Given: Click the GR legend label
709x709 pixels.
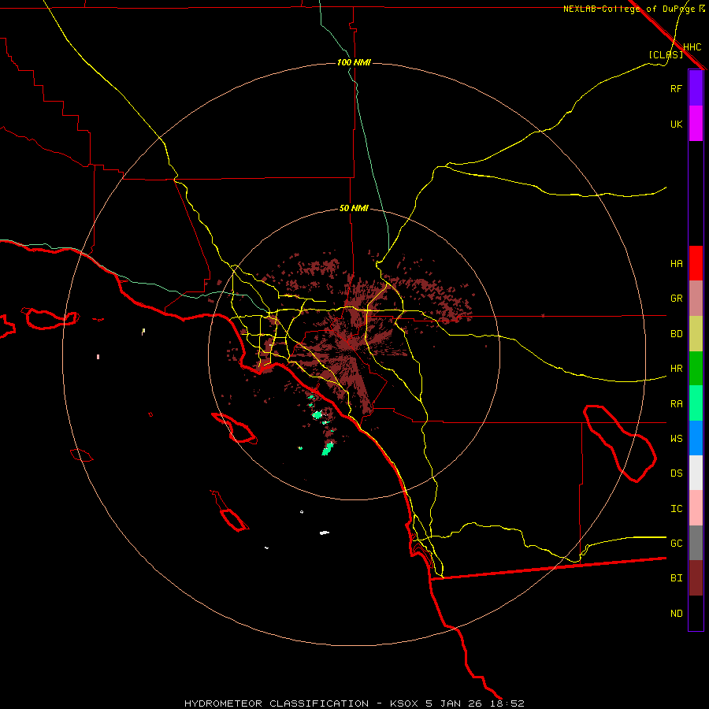Looking at the screenshot, I should tap(676, 299).
